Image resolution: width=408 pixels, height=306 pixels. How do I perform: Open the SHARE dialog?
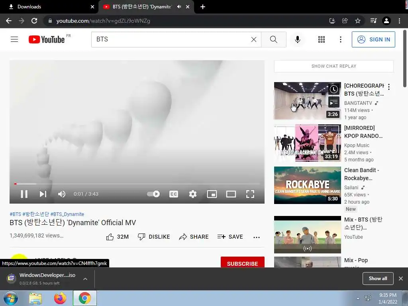pos(194,237)
